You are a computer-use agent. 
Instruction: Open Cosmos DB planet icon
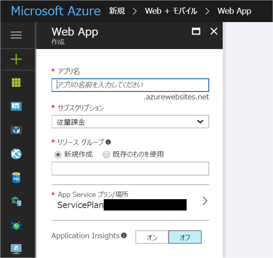click(16, 225)
